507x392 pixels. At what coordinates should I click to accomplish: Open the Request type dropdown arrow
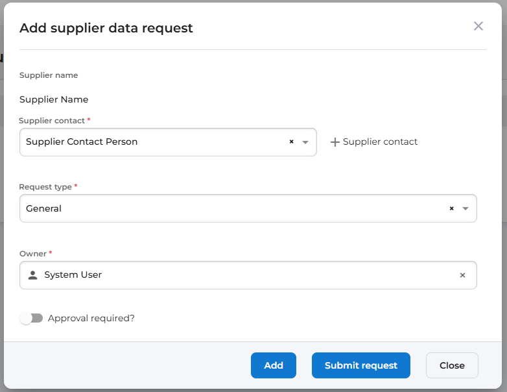point(466,209)
